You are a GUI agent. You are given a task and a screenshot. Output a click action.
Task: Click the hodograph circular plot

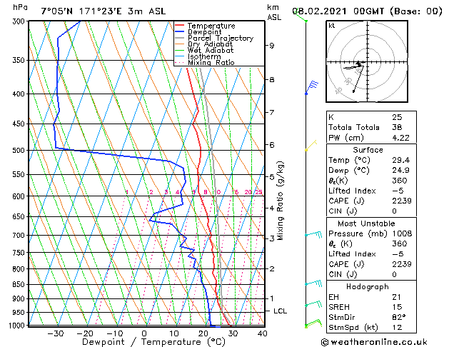click(367, 61)
